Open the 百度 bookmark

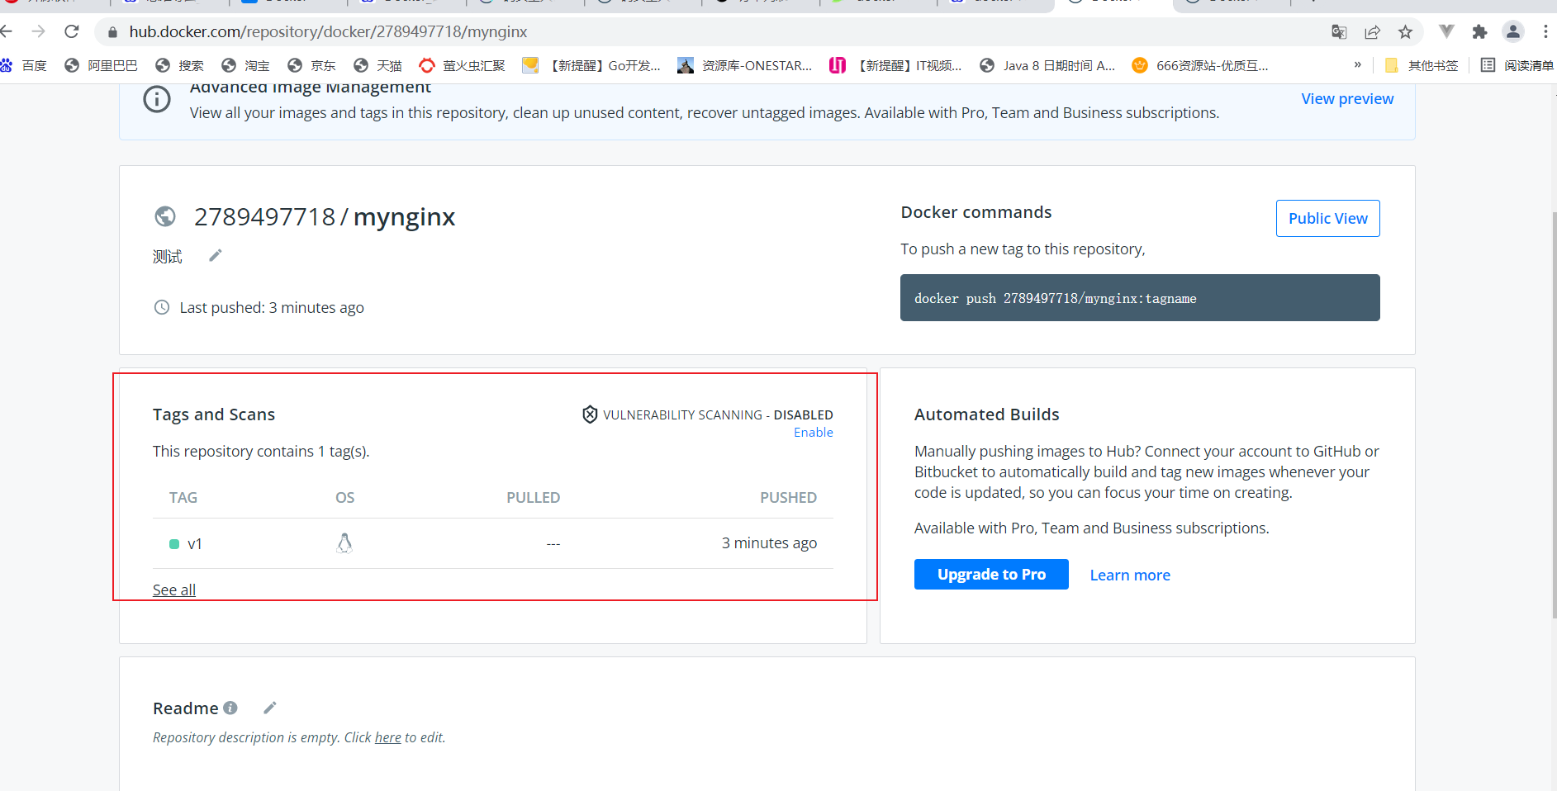click(25, 65)
